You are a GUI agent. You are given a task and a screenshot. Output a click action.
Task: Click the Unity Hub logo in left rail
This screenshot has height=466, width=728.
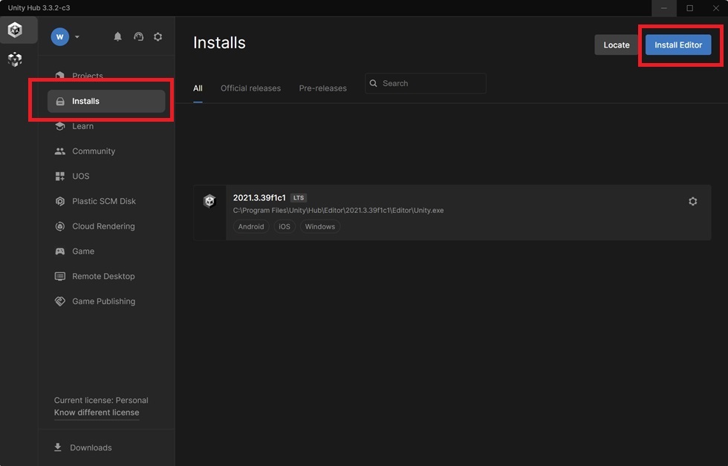[x=15, y=30]
